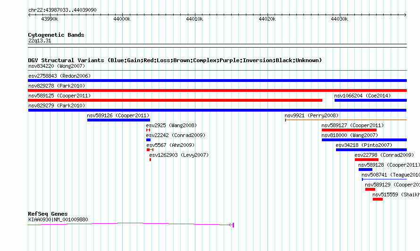
Task: Click the small red esv5567 glyph
Action: pos(150,150)
